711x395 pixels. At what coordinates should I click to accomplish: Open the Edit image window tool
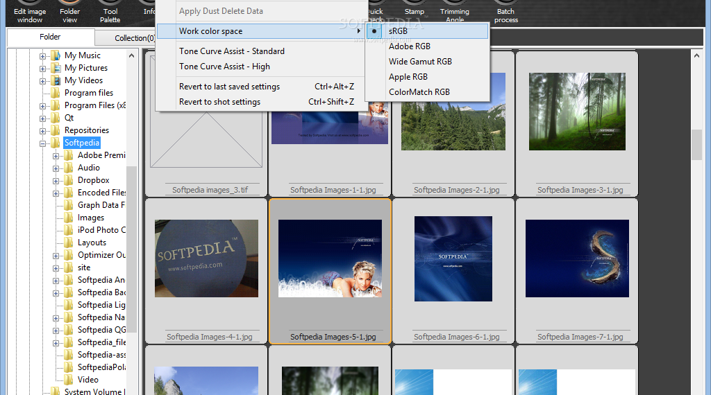click(x=29, y=12)
